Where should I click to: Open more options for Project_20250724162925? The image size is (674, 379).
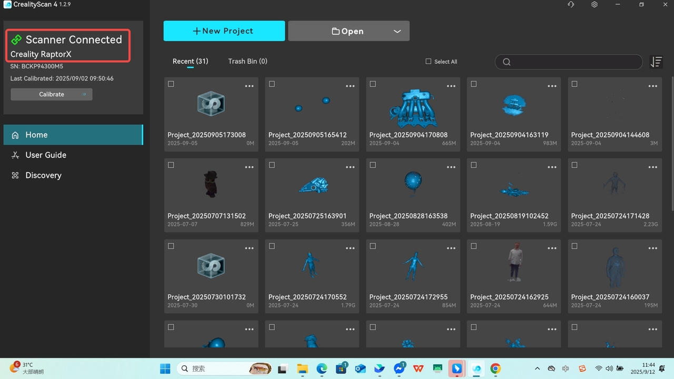click(552, 248)
